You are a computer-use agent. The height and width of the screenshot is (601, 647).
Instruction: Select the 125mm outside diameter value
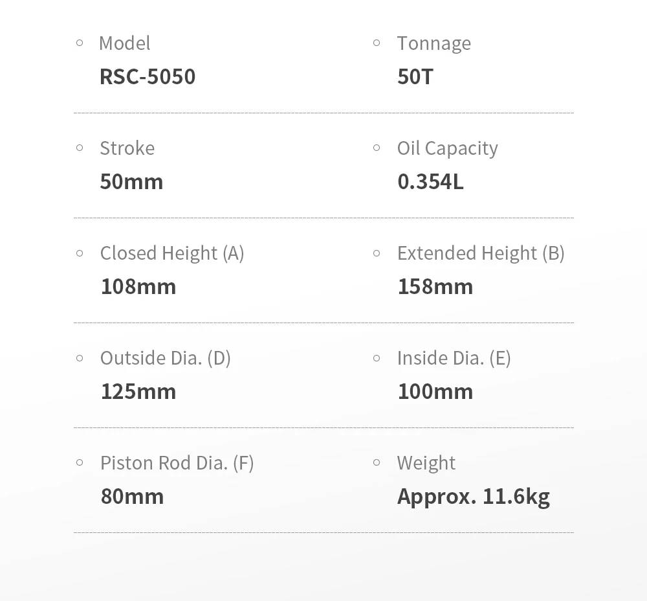pyautogui.click(x=138, y=392)
